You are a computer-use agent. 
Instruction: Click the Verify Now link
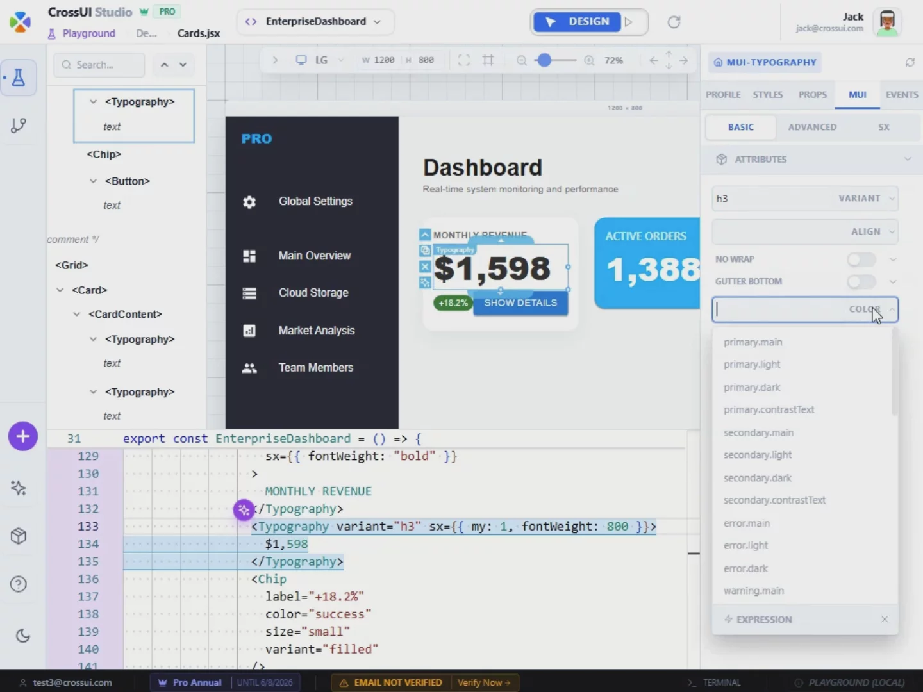(484, 682)
